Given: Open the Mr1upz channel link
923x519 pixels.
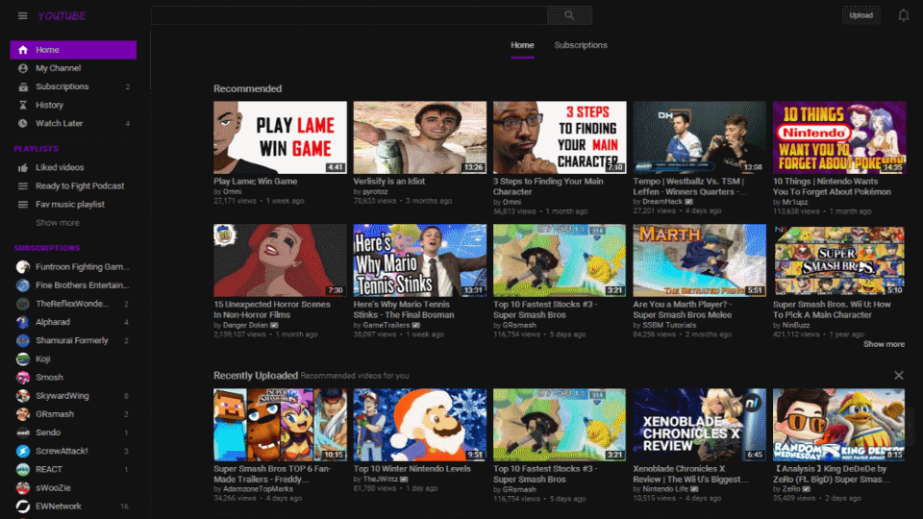Looking at the screenshot, I should [795, 203].
